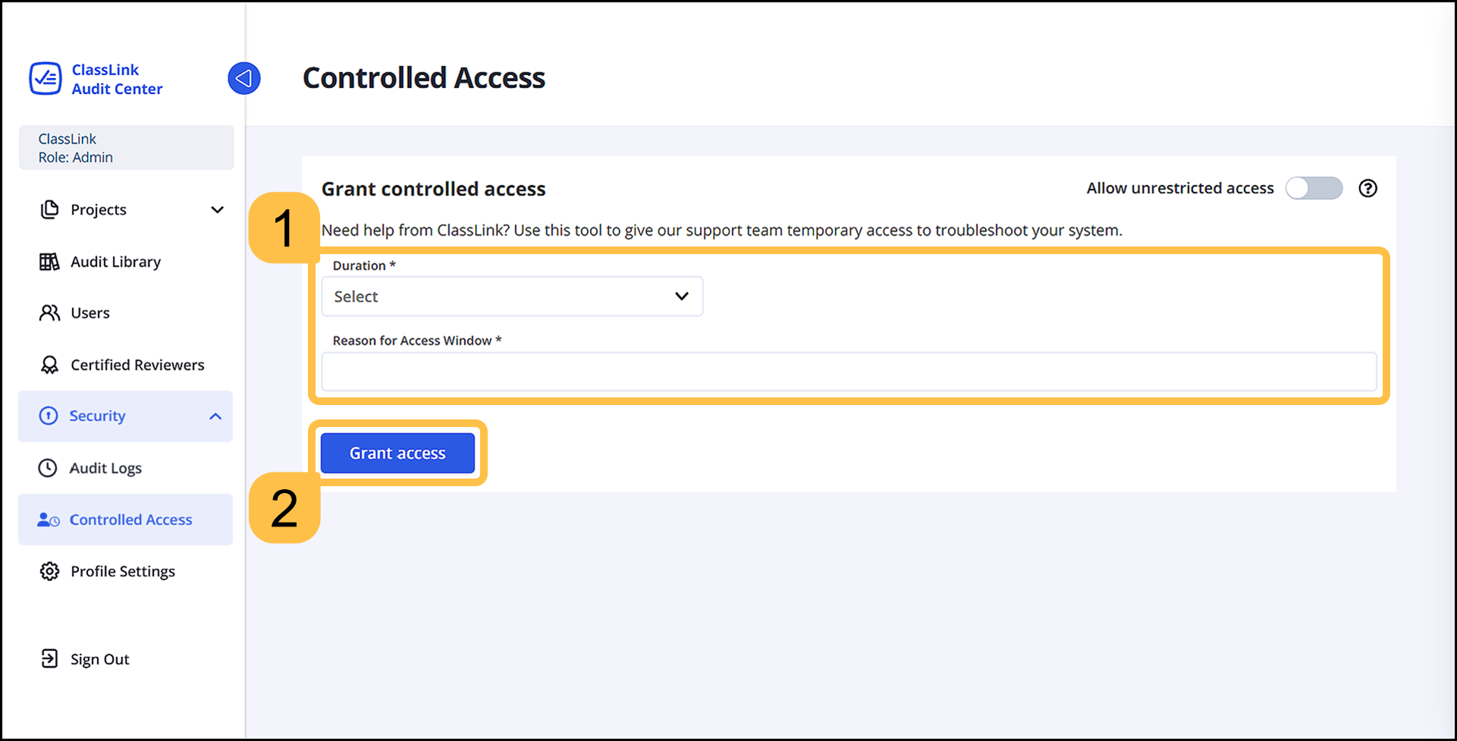The height and width of the screenshot is (741, 1457).
Task: Select the Controlled Access user-clock icon
Action: click(x=48, y=520)
